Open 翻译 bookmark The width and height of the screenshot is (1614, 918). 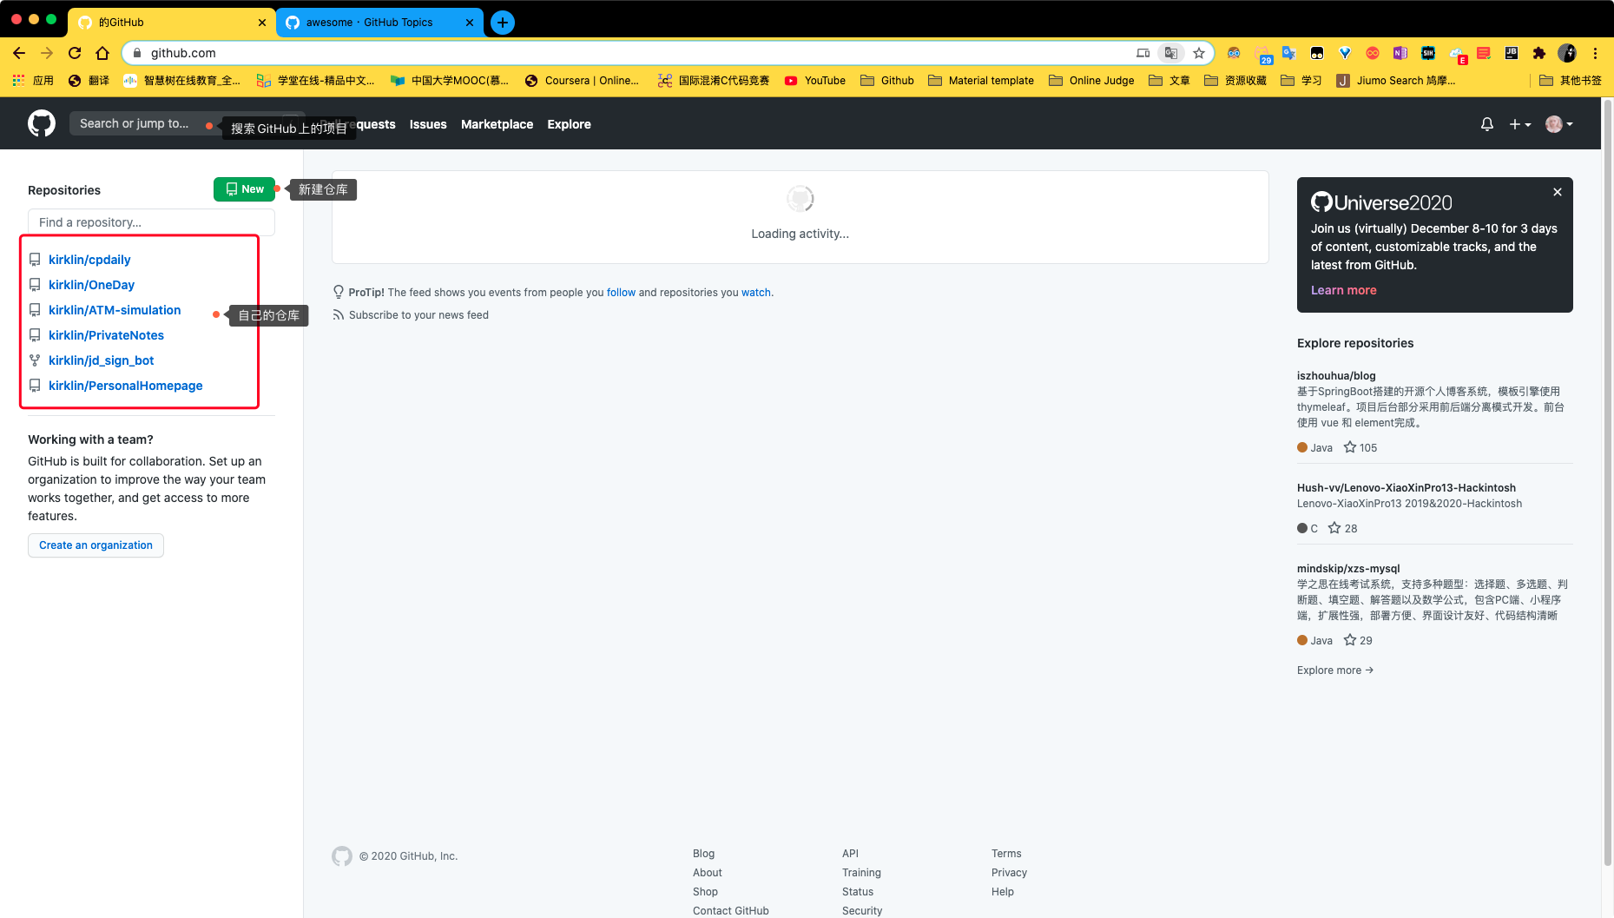click(89, 81)
